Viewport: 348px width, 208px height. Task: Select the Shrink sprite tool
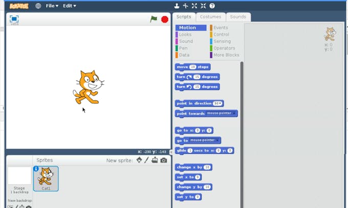(203, 6)
